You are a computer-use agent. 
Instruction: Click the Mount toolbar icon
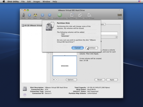click(x=42, y=15)
